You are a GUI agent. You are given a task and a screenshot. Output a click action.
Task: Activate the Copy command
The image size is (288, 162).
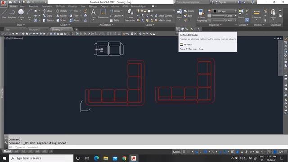click(x=47, y=16)
